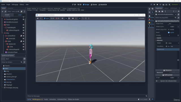Open the Éditeur menu
The image size is (181, 102).
(x=22, y=5)
